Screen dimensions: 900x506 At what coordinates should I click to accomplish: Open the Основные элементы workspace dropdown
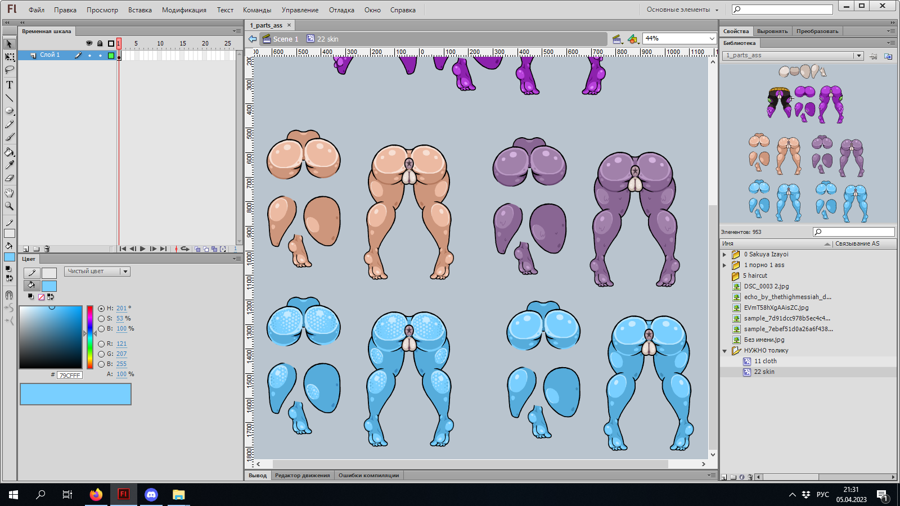[x=682, y=10]
